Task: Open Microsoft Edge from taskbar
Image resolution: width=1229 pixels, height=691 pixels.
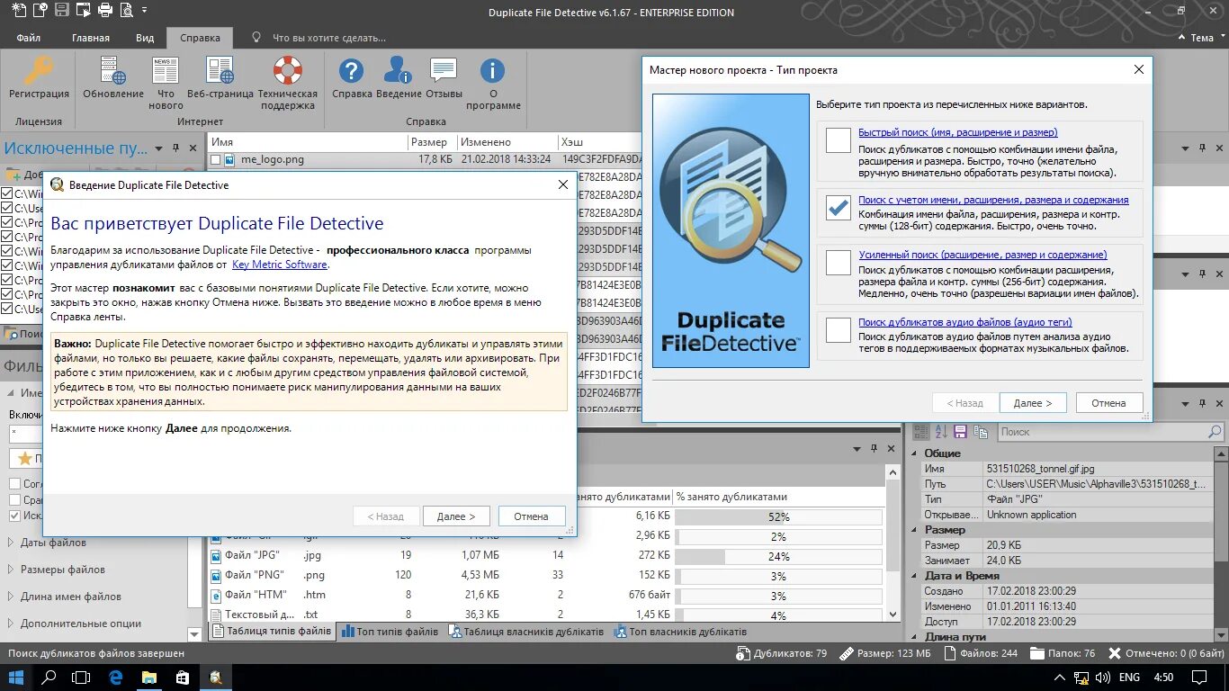Action: click(115, 677)
